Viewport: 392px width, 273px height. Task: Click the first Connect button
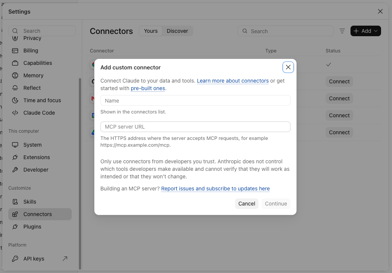(x=339, y=81)
